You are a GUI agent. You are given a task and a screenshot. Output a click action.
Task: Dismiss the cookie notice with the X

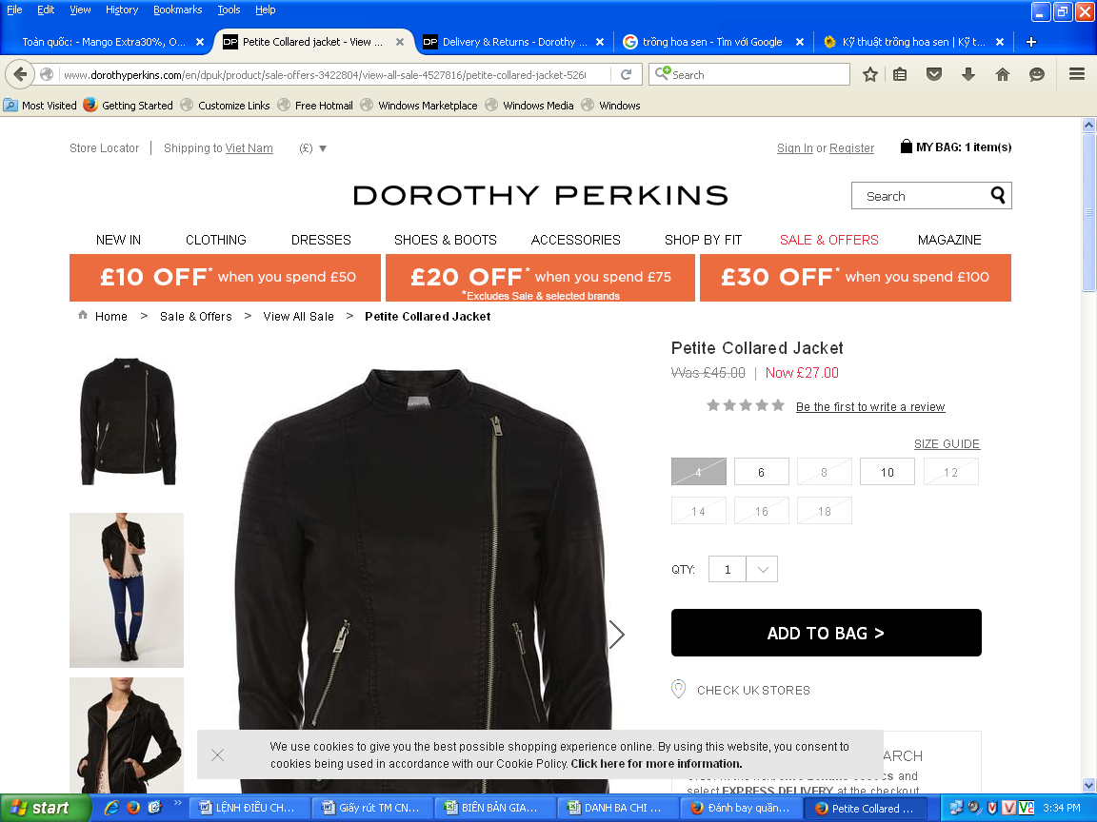[217, 754]
